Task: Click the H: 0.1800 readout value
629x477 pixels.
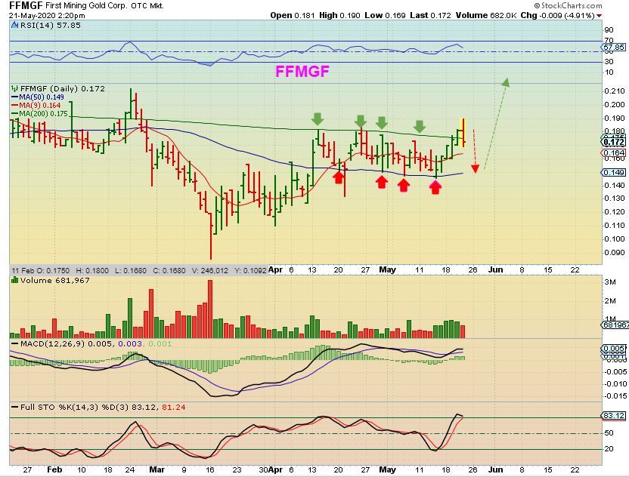Action: coord(92,270)
